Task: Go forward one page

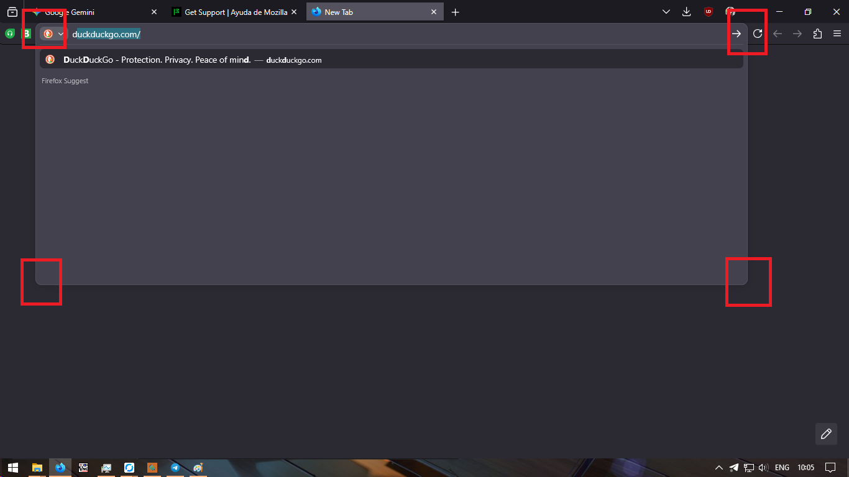Action: pos(797,34)
